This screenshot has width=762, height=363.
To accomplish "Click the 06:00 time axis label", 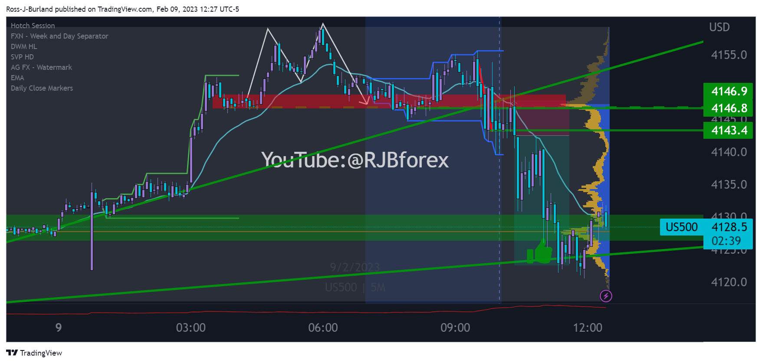I will [x=323, y=327].
